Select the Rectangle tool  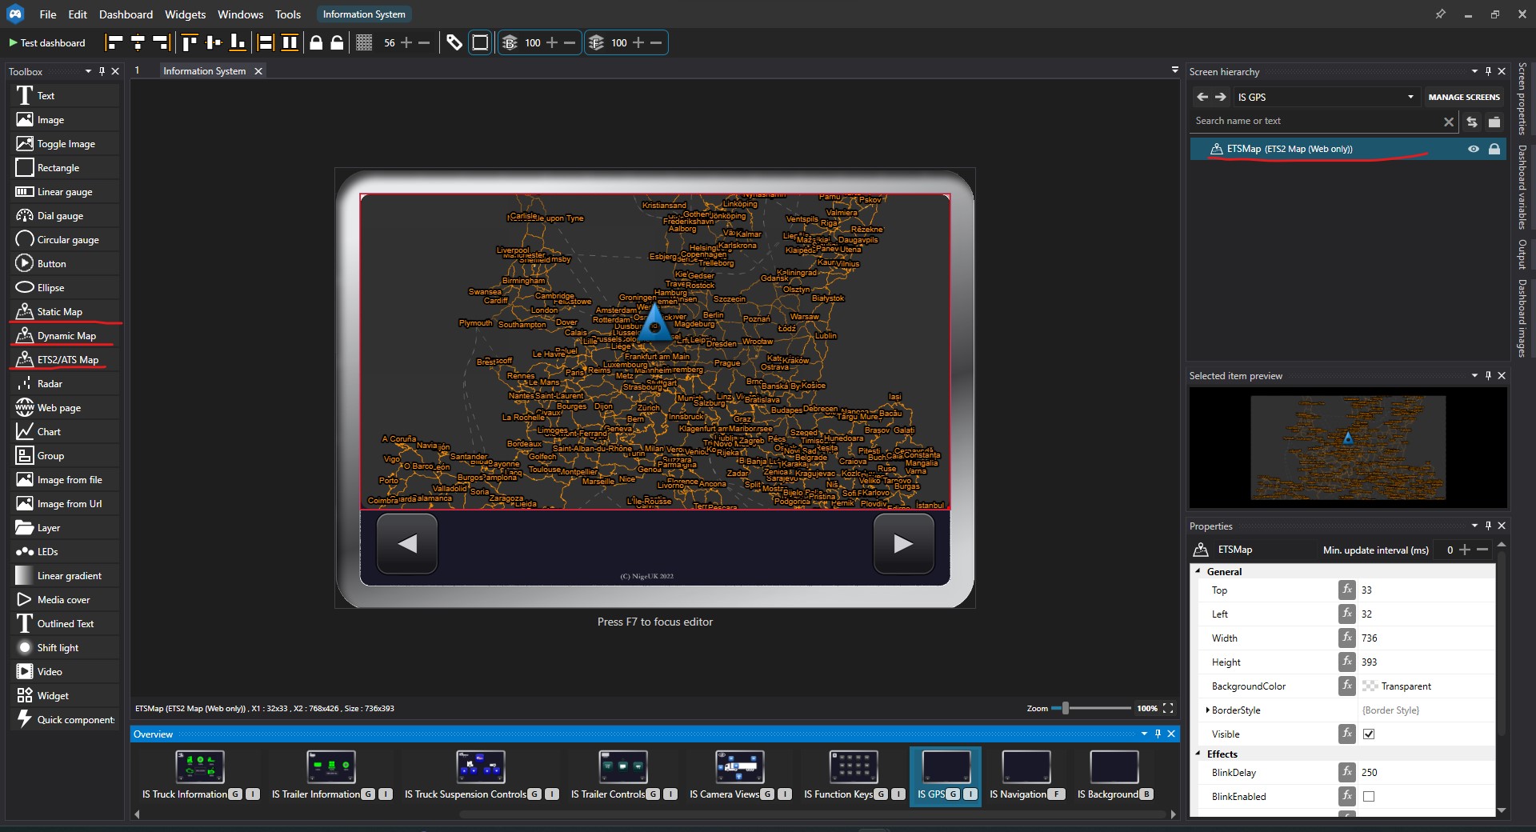(x=66, y=167)
